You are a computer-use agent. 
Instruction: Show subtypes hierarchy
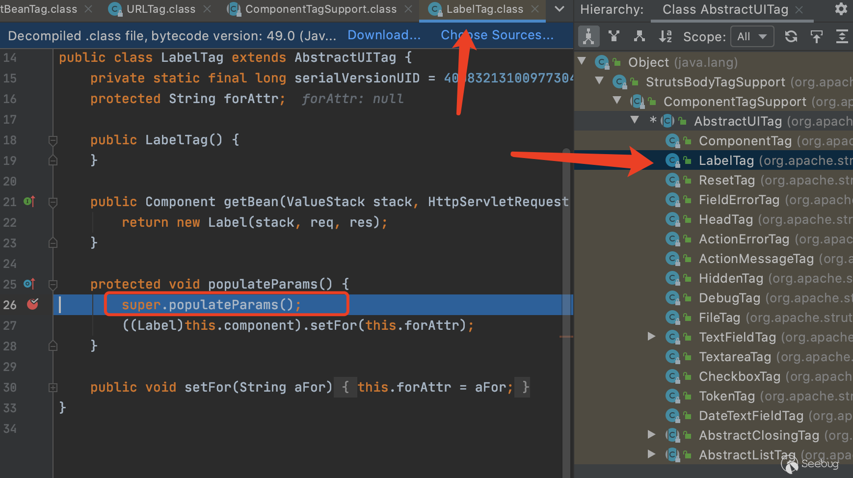click(639, 36)
